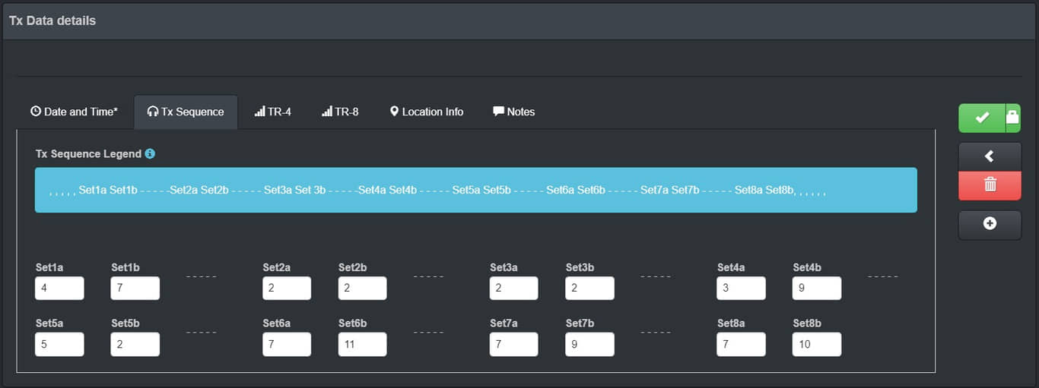Focus the Set2a input field

coord(287,288)
